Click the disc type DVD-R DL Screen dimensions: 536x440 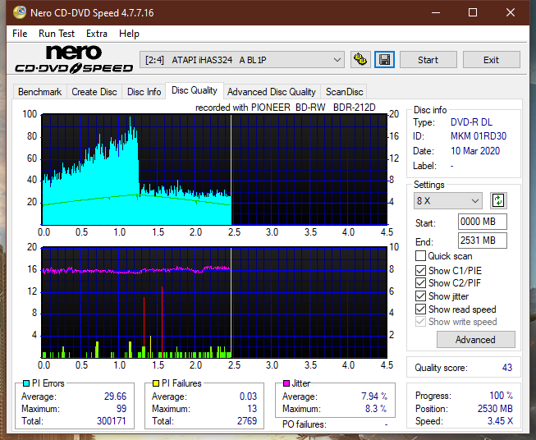471,122
